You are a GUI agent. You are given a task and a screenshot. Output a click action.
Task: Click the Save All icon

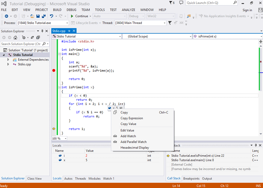[x=44, y=16]
